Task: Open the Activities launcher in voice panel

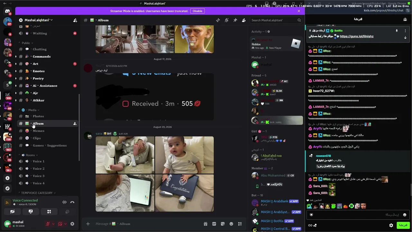Action: tap(49, 212)
